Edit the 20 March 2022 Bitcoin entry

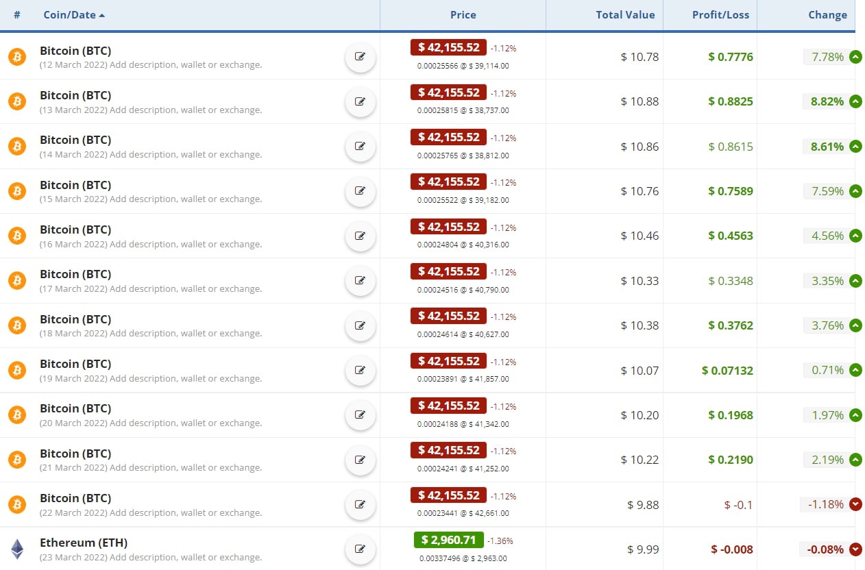click(360, 414)
